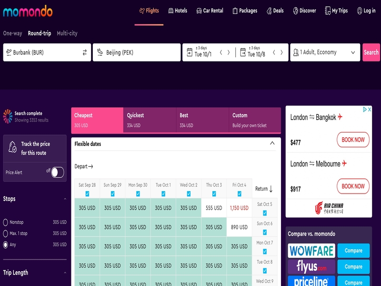381x286 pixels.
Task: Toggle the Price Alert switch
Action: (x=58, y=172)
